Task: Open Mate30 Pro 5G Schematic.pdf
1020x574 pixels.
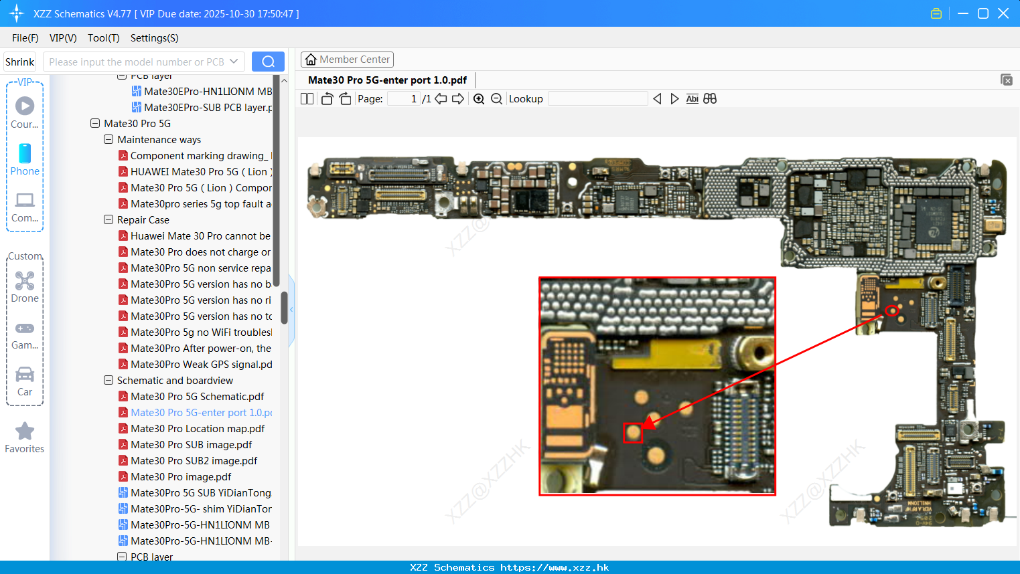Action: click(191, 396)
